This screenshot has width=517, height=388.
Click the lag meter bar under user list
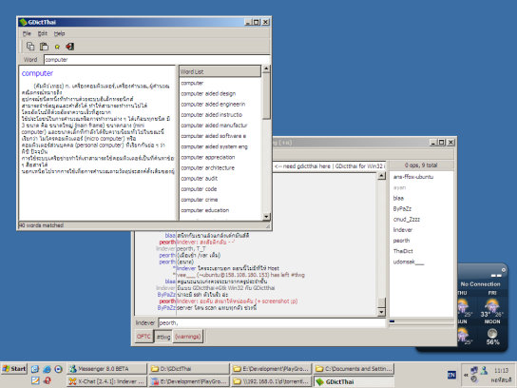tap(421, 321)
